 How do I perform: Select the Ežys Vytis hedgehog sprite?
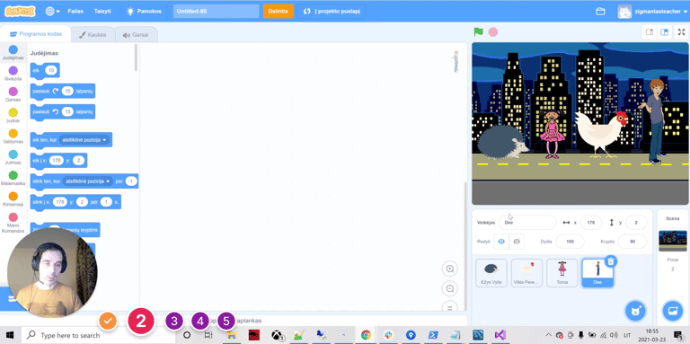(491, 273)
